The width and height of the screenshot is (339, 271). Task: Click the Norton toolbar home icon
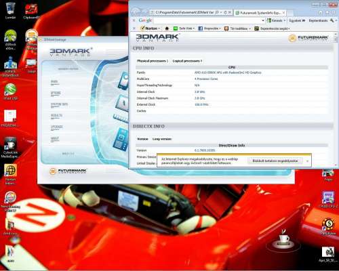(167, 28)
